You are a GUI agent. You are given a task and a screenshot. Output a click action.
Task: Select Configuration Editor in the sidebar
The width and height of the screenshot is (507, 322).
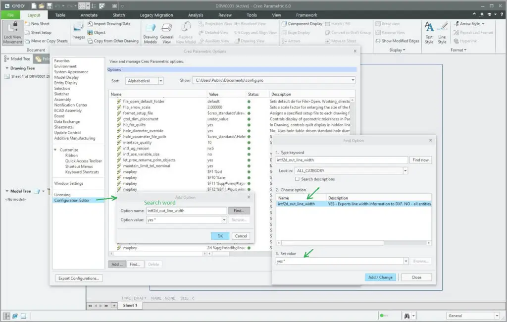pyautogui.click(x=72, y=200)
